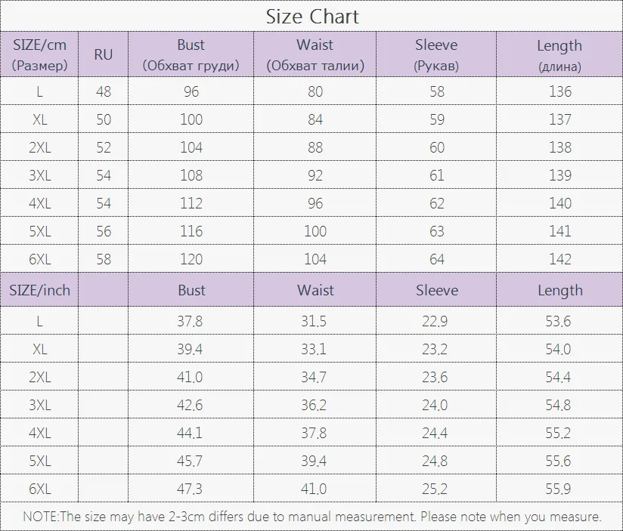Select the SIZE/cm header cell
This screenshot has width=623, height=531.
[39, 54]
